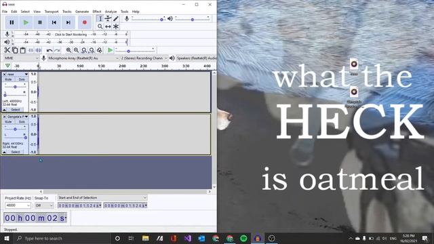Viewport: 434px width, 244px height.
Task: Select the Time Shift tool
Action: (108, 26)
